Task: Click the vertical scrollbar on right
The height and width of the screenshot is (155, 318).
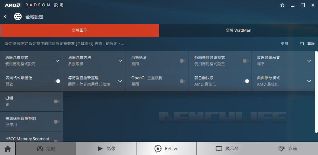Action: (316, 92)
